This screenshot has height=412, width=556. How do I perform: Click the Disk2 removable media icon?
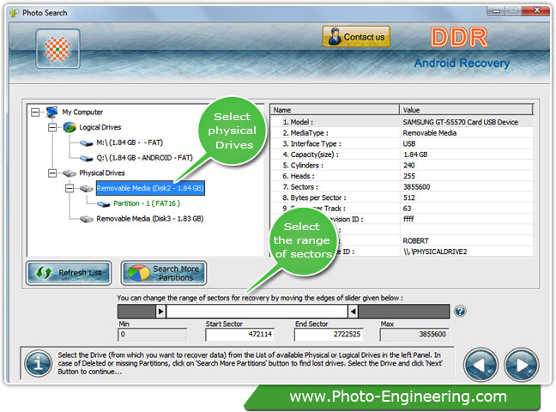pyautogui.click(x=86, y=189)
